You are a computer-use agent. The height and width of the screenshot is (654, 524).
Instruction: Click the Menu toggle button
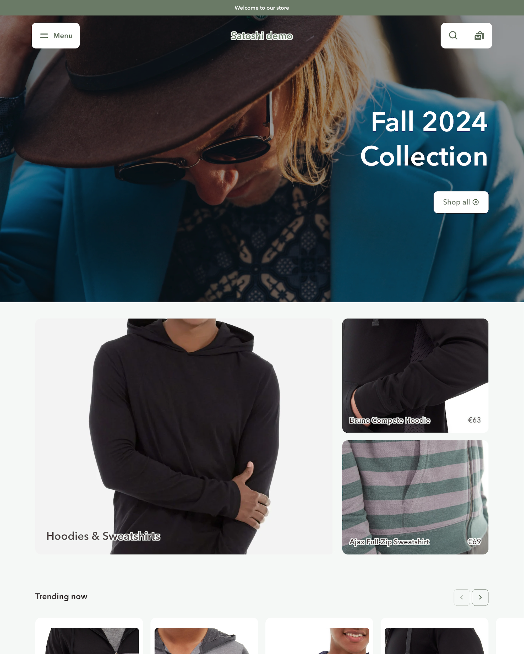(x=56, y=35)
